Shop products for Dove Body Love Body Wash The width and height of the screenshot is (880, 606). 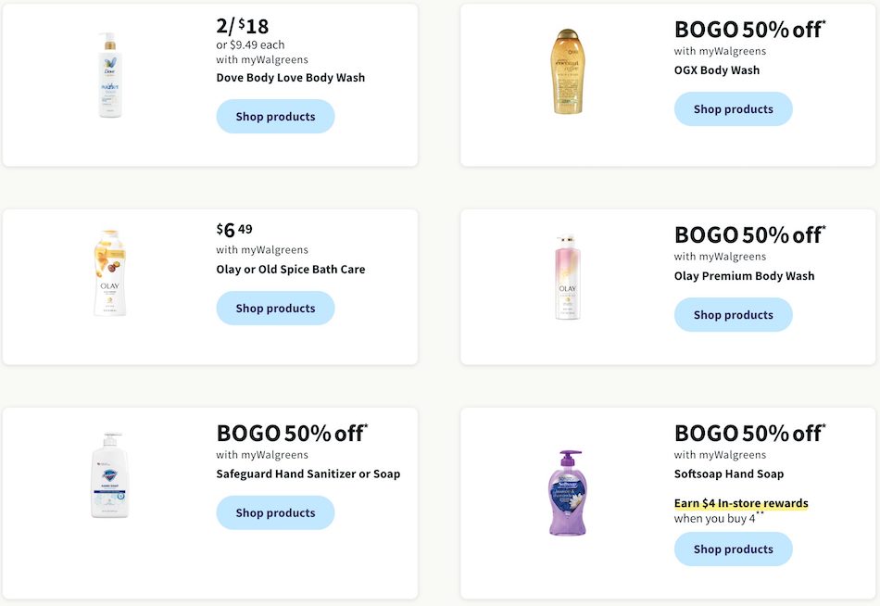tap(275, 116)
